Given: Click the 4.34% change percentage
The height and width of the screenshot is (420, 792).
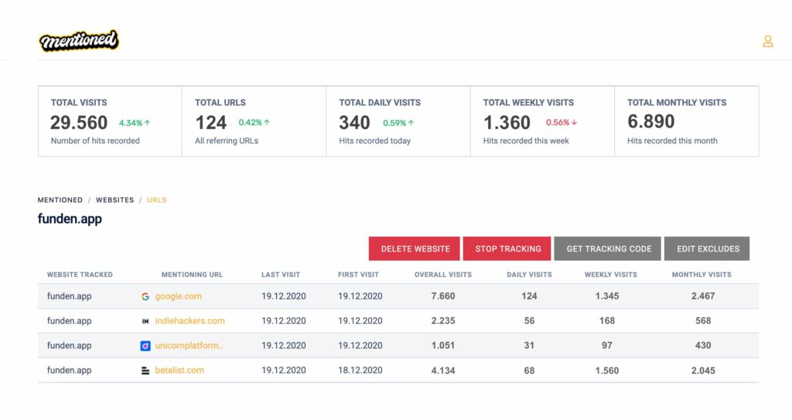Looking at the screenshot, I should click(x=131, y=123).
